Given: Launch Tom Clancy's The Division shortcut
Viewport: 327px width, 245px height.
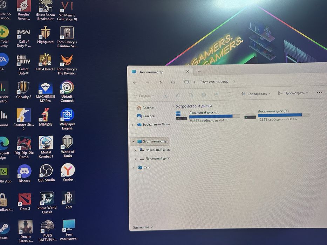Looking at the screenshot, I should [x=67, y=65].
